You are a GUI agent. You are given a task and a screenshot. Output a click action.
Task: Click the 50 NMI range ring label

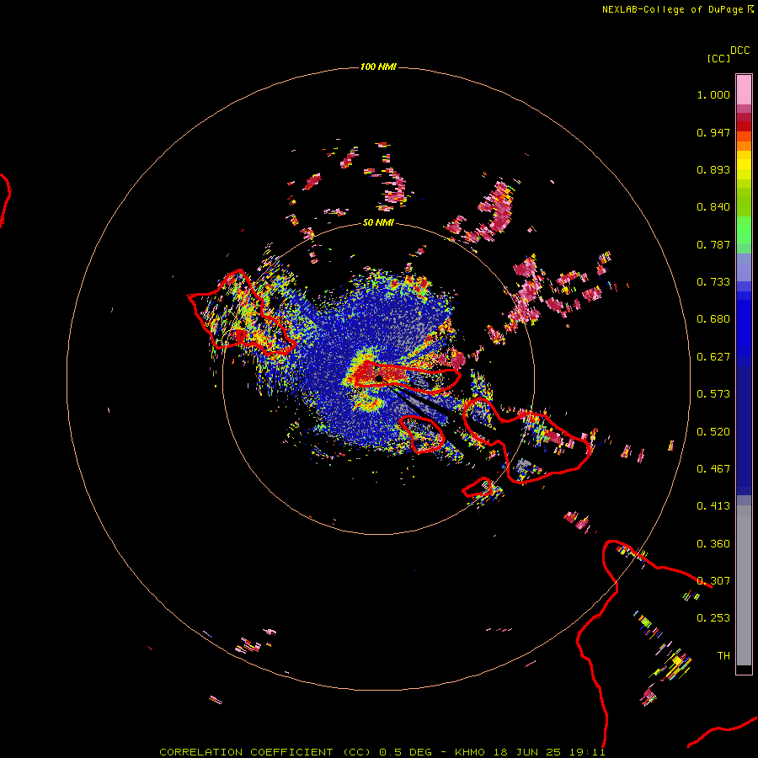click(378, 222)
